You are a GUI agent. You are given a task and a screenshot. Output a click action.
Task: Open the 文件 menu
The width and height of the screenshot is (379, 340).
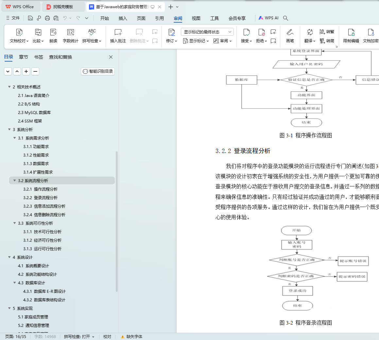(x=13, y=18)
